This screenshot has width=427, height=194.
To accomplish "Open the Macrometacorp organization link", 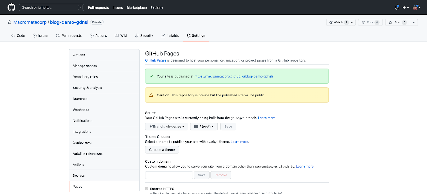I will [30, 22].
